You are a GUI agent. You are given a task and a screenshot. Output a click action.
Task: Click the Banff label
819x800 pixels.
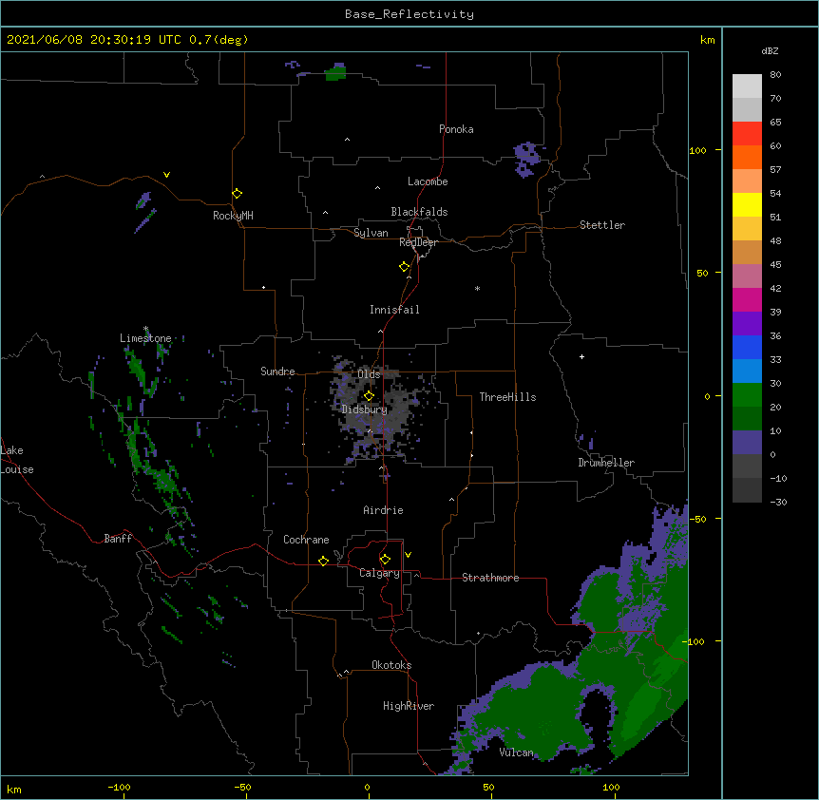pyautogui.click(x=118, y=539)
